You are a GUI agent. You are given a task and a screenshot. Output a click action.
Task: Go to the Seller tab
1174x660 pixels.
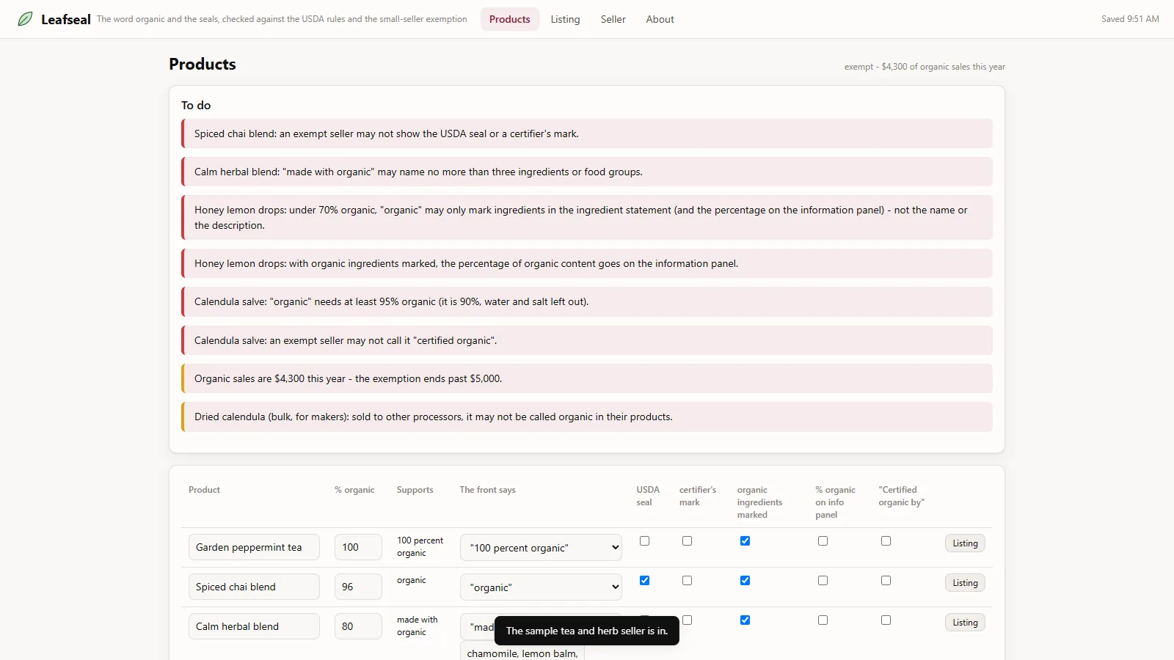[613, 19]
